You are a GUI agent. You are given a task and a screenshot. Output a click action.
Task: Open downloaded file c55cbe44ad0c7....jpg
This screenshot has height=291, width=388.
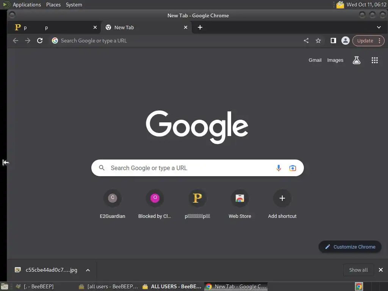47,270
